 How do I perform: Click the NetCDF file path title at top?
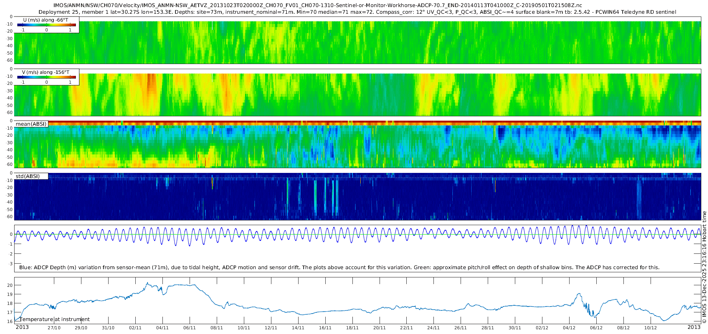pyautogui.click(x=318, y=6)
